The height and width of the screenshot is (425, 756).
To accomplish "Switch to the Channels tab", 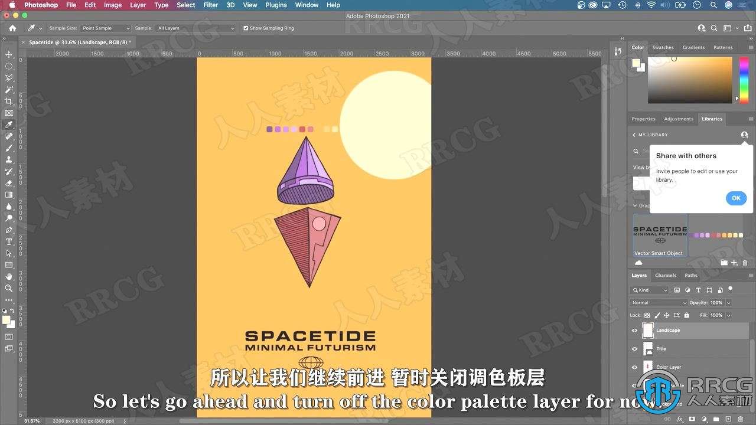I will pos(666,275).
